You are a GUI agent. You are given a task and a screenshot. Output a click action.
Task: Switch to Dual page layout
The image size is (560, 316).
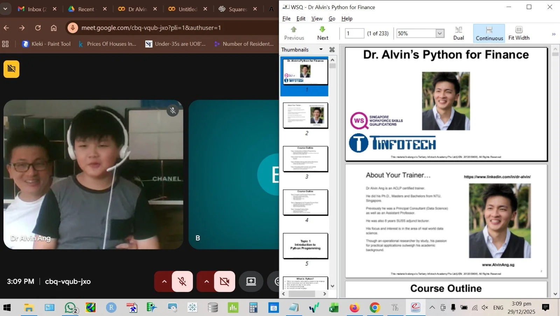458,34
